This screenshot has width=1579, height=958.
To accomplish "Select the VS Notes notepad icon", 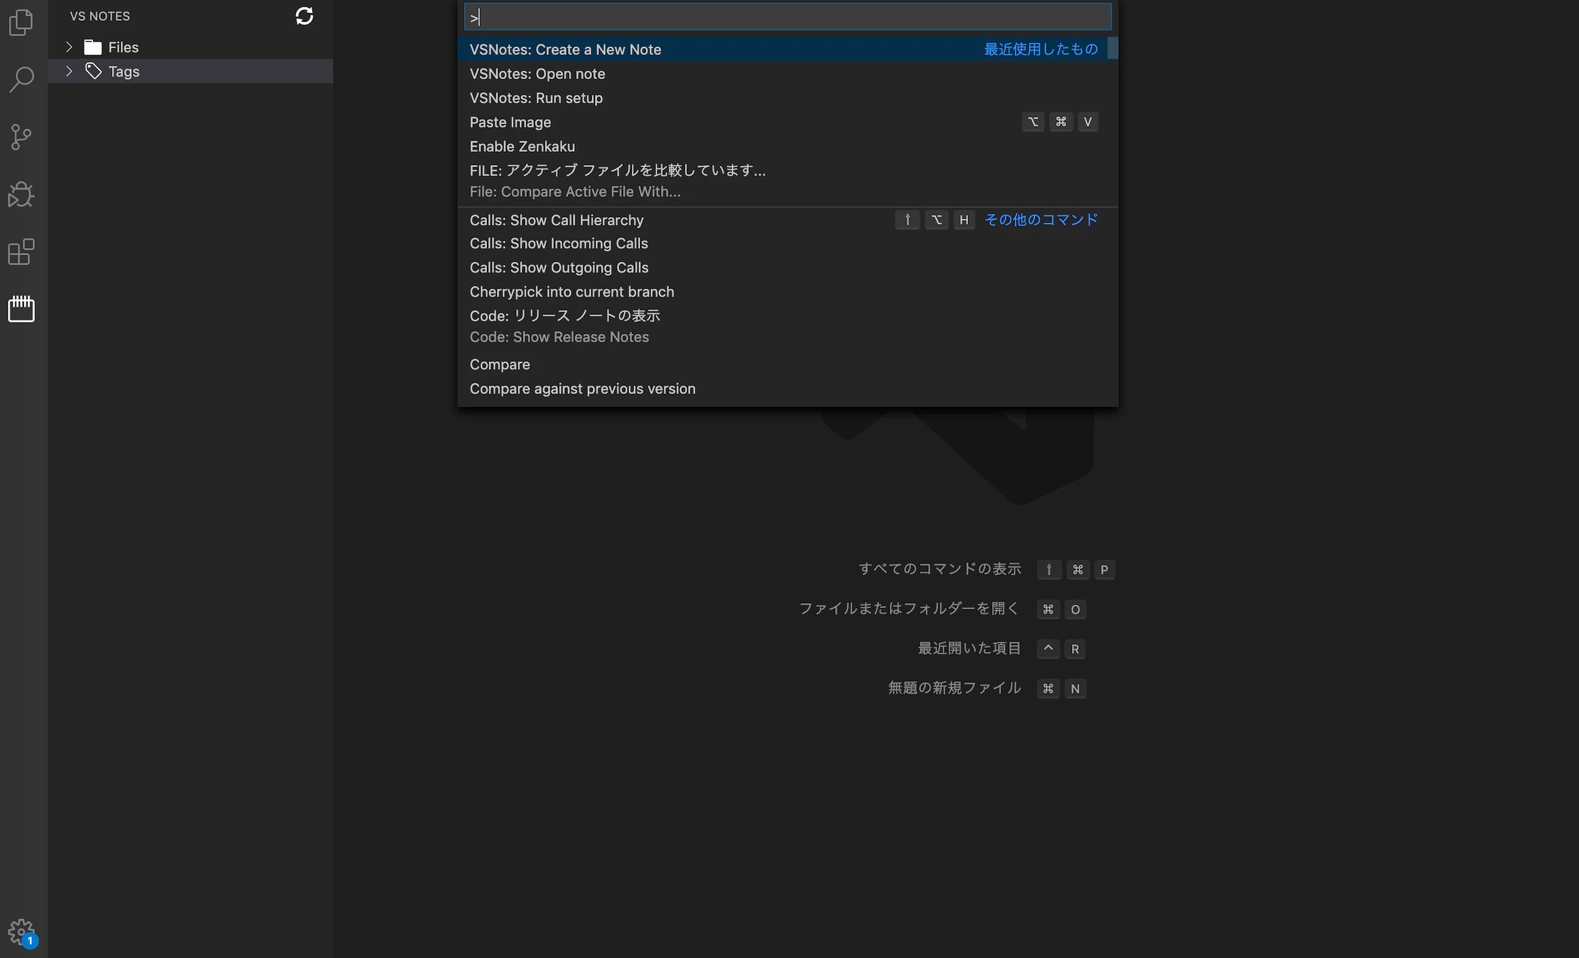I will tap(21, 309).
